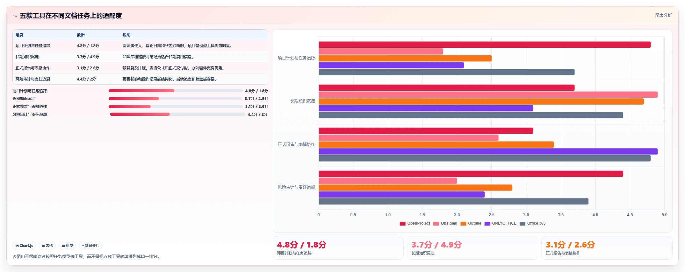The height and width of the screenshot is (272, 685).
Task: Click description starting 涉及复杂排版
Action: [174, 68]
